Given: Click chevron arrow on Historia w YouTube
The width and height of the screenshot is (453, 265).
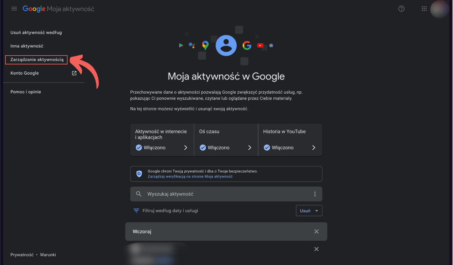Looking at the screenshot, I should point(314,148).
